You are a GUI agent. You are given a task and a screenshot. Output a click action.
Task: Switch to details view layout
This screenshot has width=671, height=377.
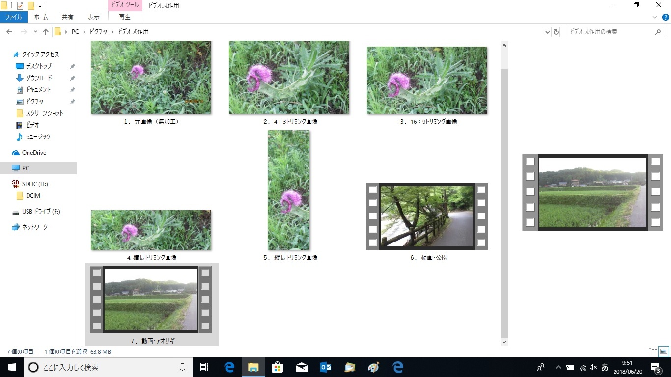point(653,351)
